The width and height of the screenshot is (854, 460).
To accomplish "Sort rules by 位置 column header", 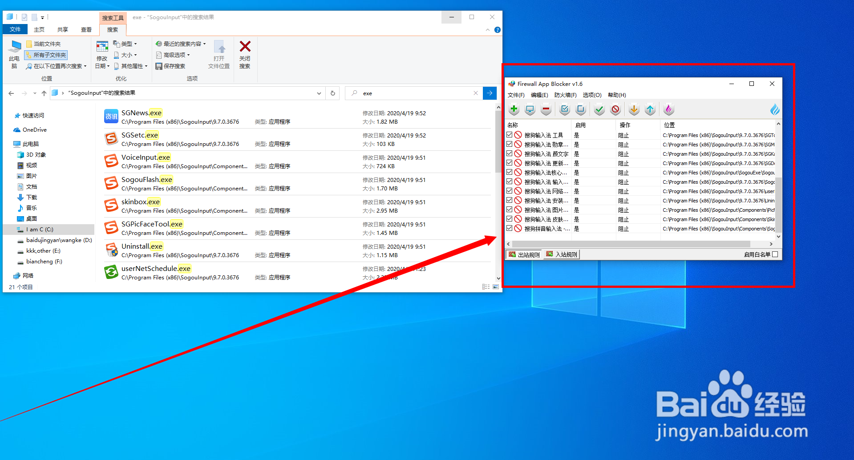I will 717,125.
